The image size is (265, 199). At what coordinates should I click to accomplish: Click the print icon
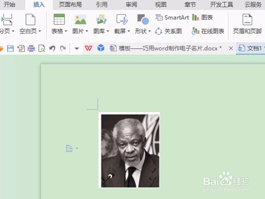coord(31,48)
